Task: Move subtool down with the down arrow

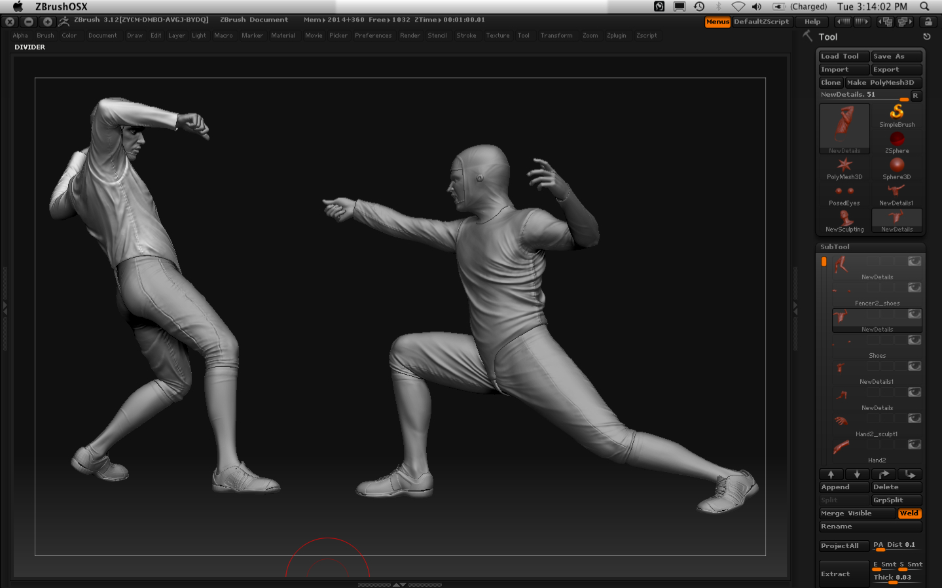Action: pos(858,474)
